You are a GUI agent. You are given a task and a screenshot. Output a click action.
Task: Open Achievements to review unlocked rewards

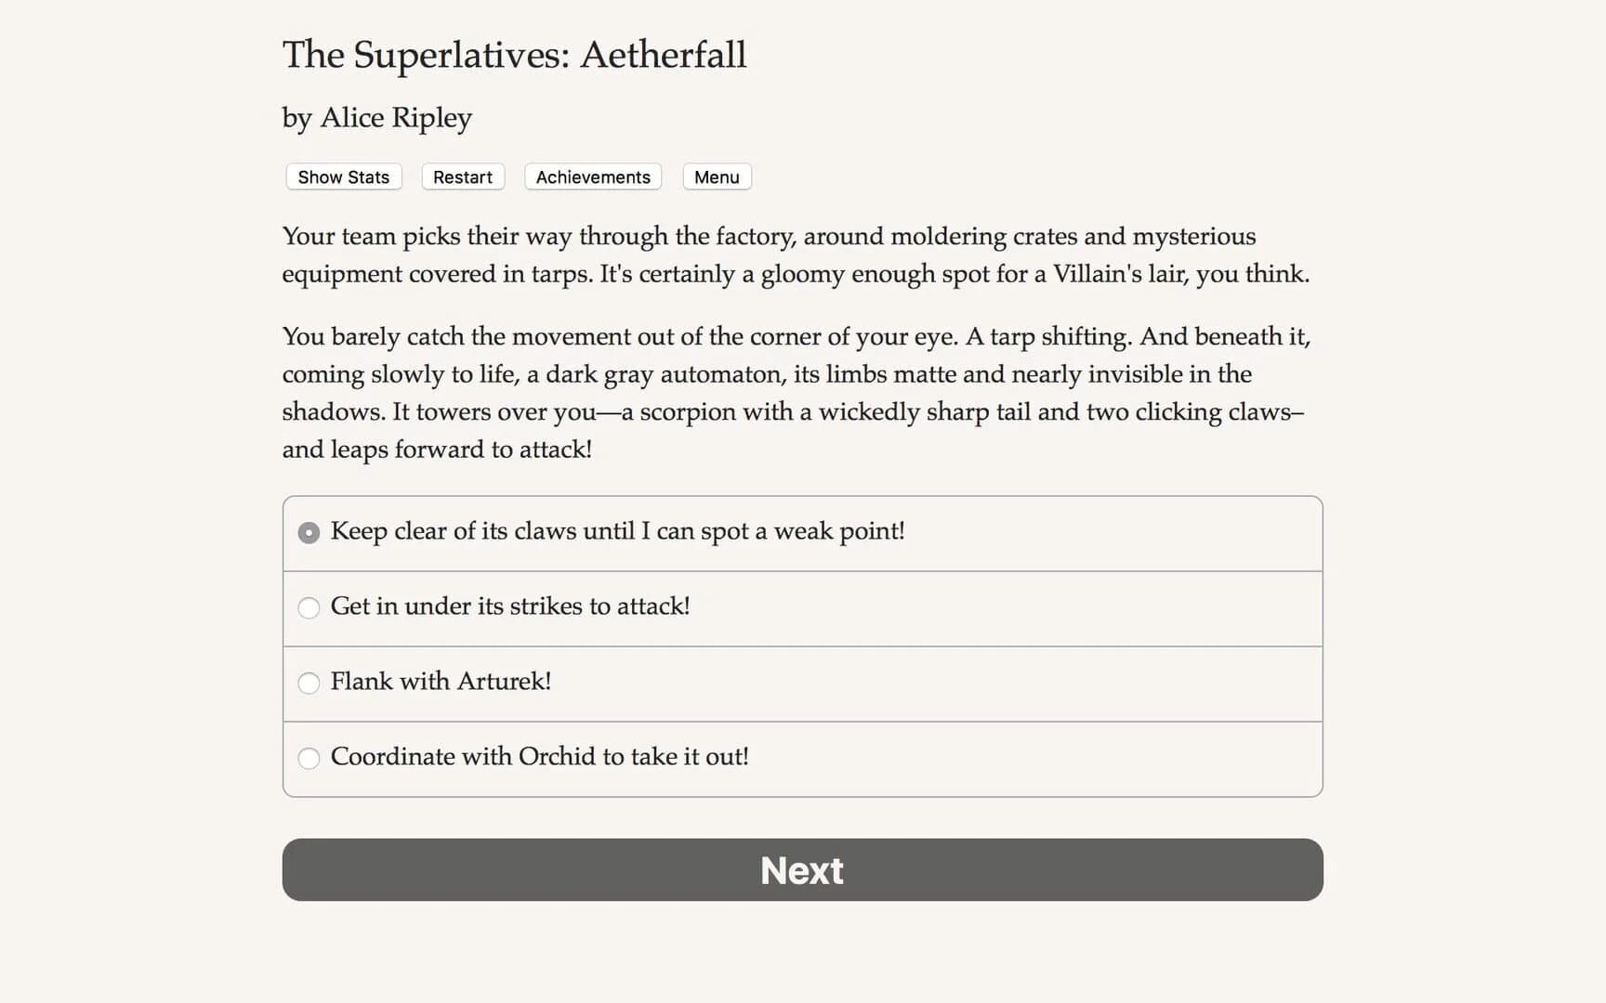pos(592,176)
